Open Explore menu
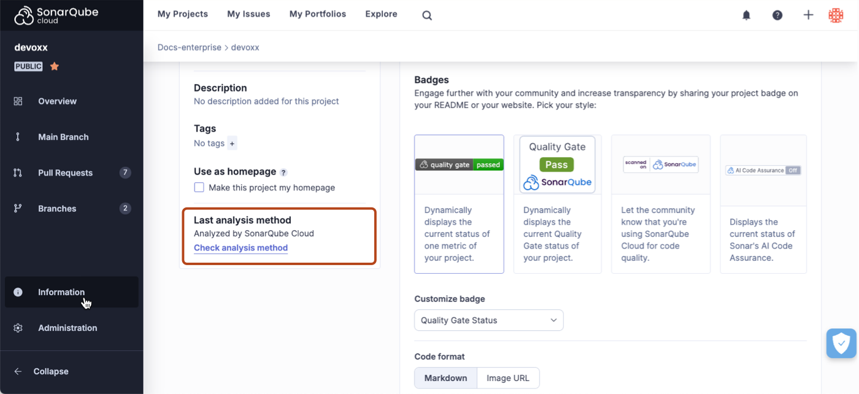This screenshot has height=394, width=859. click(x=381, y=14)
